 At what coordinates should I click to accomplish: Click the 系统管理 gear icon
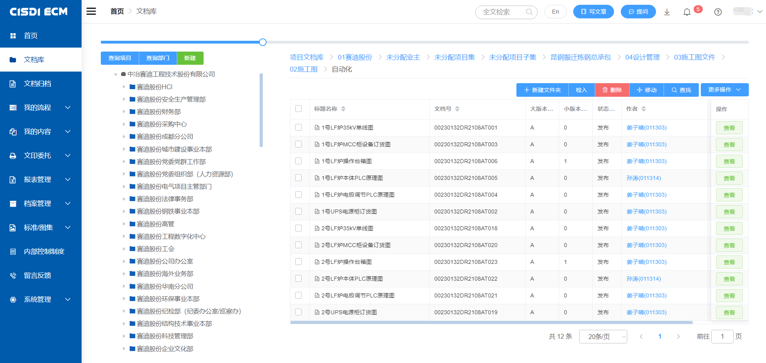point(13,299)
